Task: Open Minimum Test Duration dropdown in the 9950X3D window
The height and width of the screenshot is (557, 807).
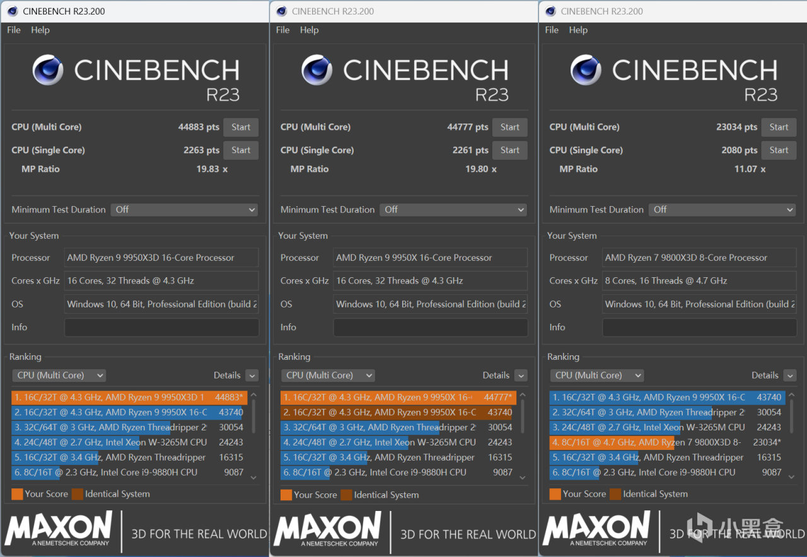Action: 185,210
